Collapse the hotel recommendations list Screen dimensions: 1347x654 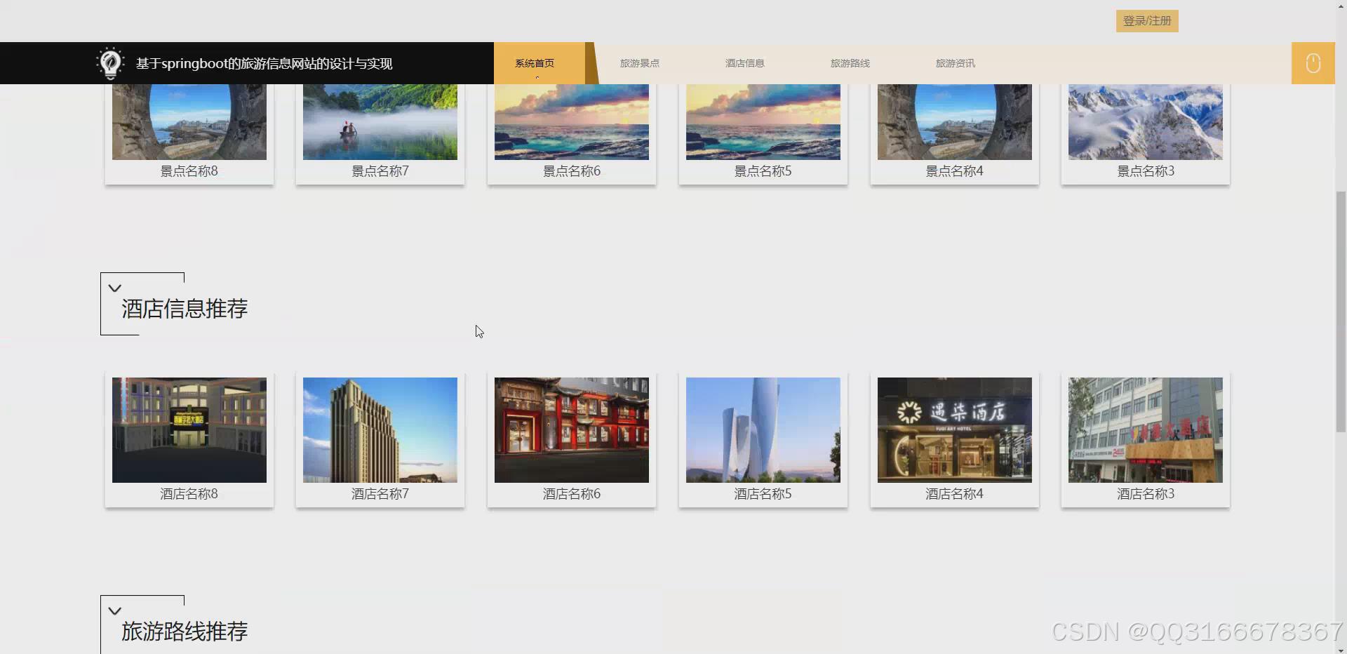tap(115, 288)
